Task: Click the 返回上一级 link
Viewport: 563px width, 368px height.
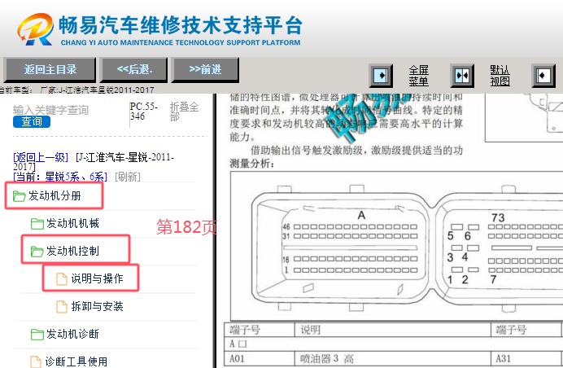Action: pyautogui.click(x=41, y=157)
